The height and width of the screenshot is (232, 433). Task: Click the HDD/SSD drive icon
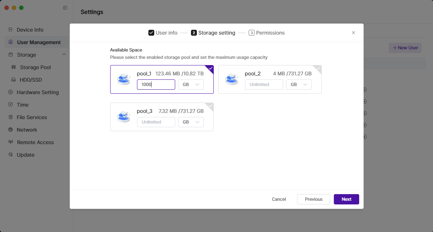pos(14,80)
